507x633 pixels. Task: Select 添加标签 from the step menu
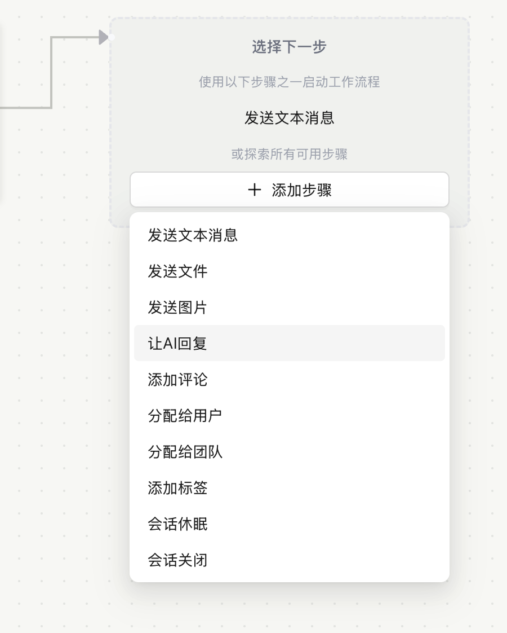[x=177, y=488]
